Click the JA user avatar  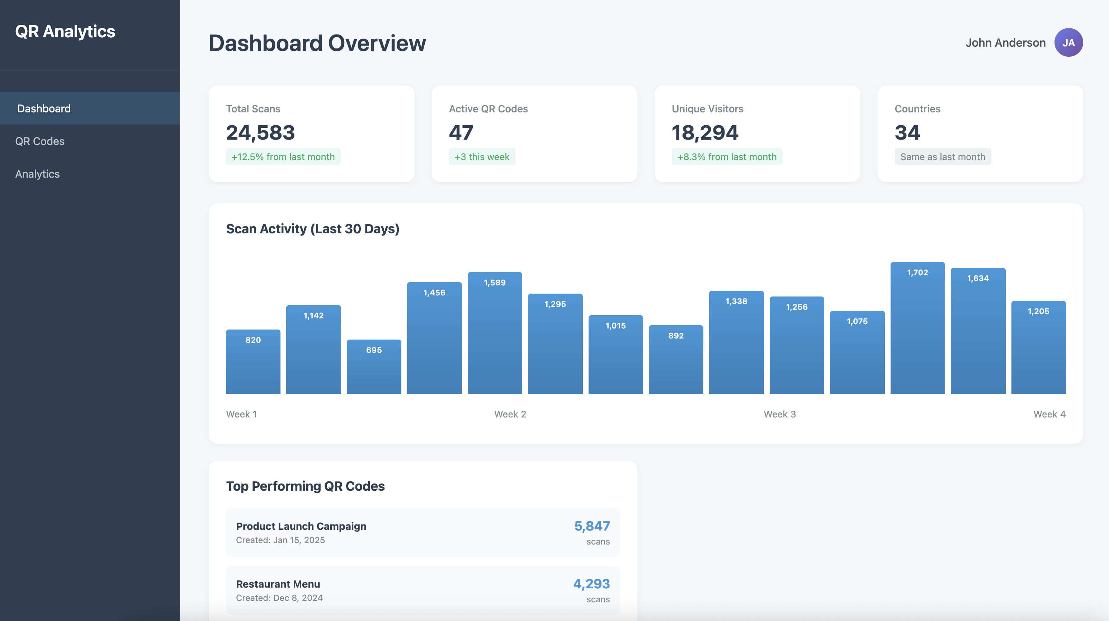tap(1068, 43)
